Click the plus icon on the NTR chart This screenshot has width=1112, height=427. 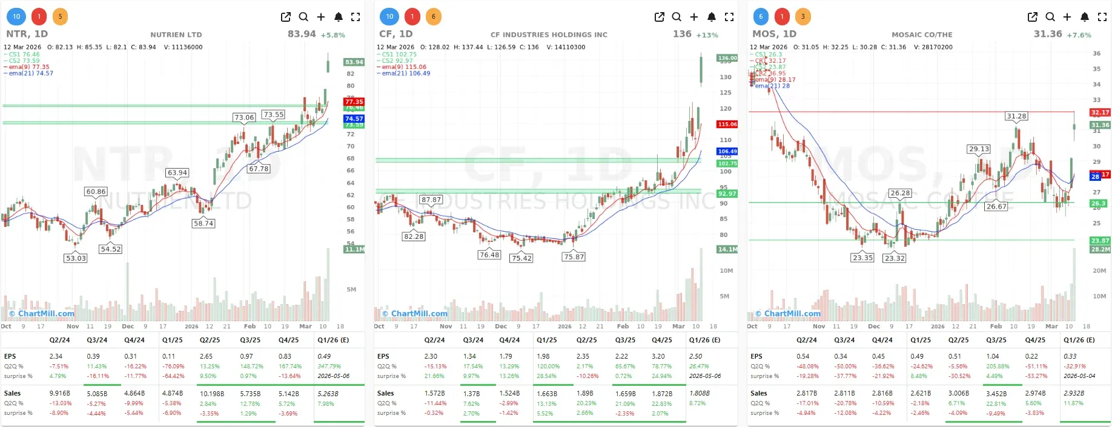click(x=321, y=17)
